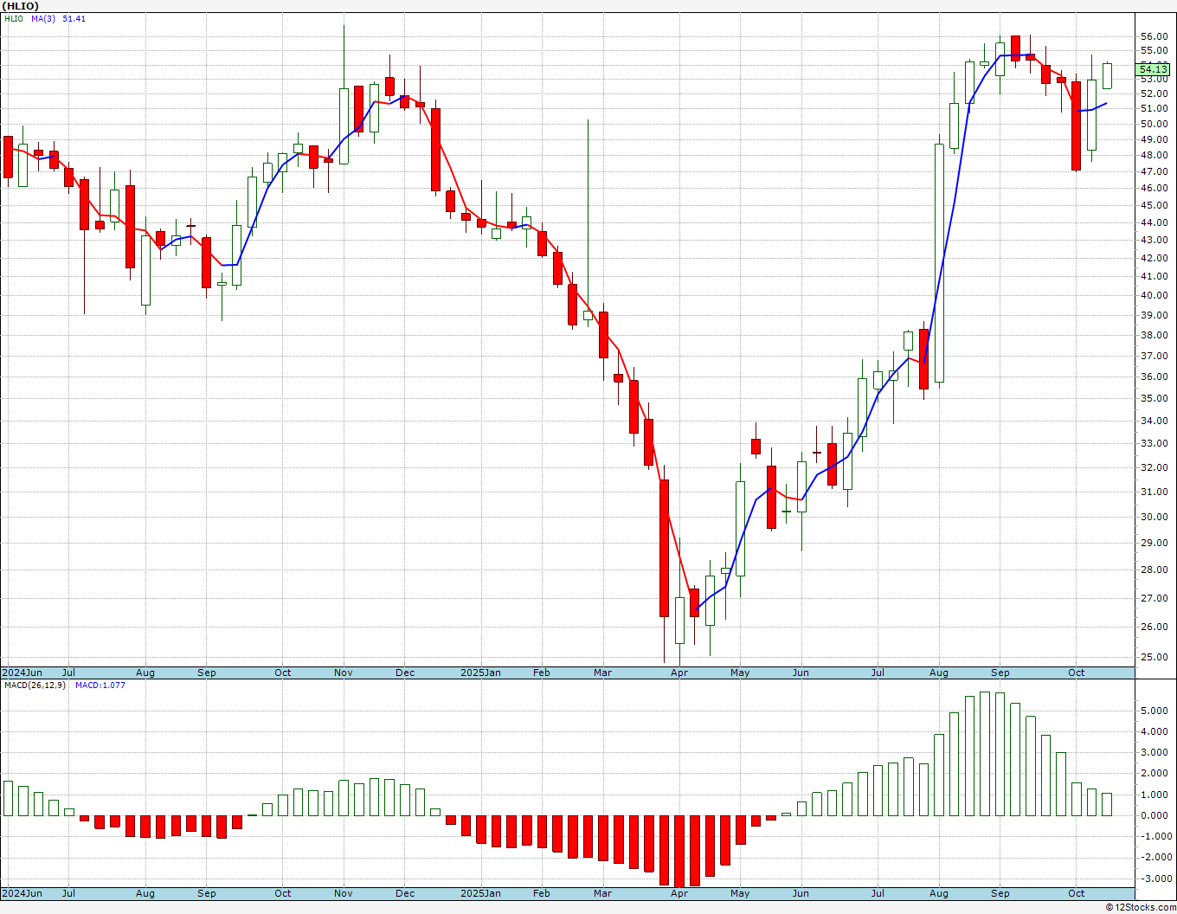Screen dimensions: 1177x914
Task: Click the 28.00 price axis label
Action: (1154, 570)
